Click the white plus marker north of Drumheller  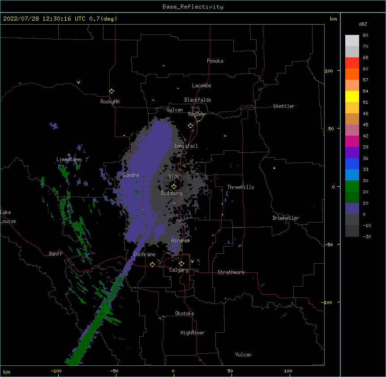[274, 168]
